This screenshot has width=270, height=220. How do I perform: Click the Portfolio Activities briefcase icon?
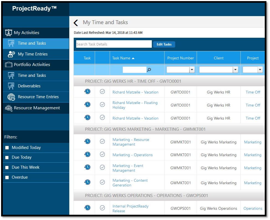pos(9,65)
